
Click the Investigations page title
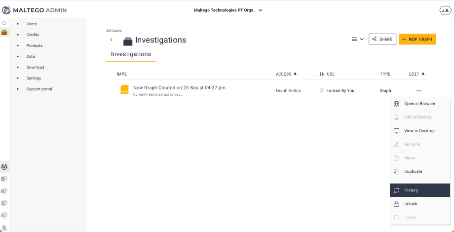click(x=161, y=40)
